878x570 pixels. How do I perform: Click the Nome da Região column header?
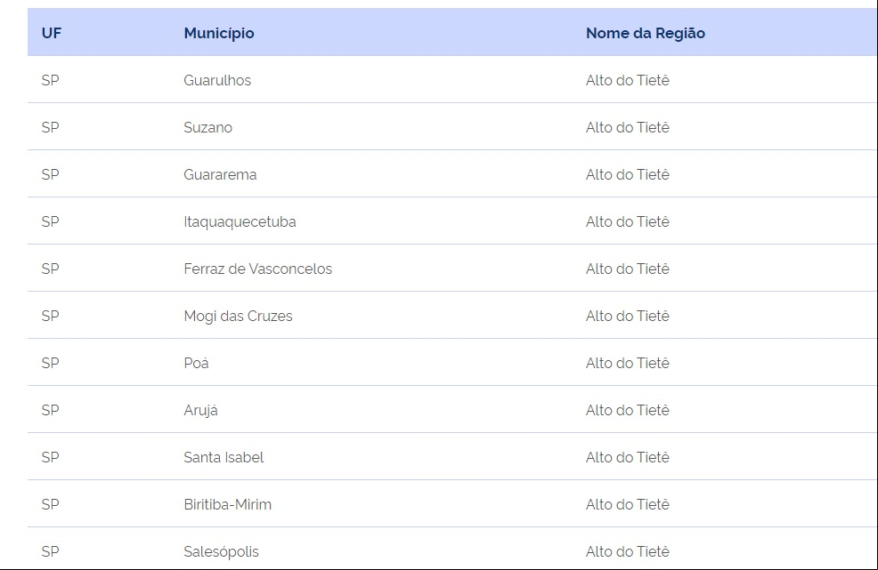pos(645,34)
